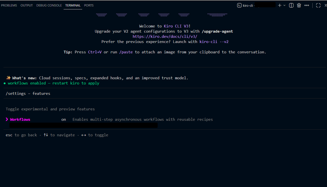Open the kiro.dev docs link

[165, 37]
